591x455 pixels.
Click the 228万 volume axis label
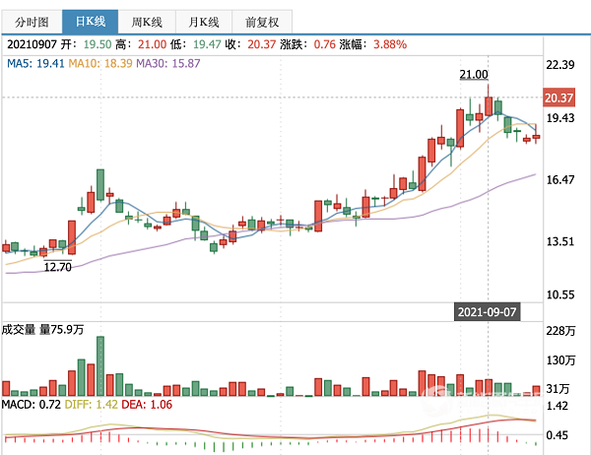[x=559, y=330]
